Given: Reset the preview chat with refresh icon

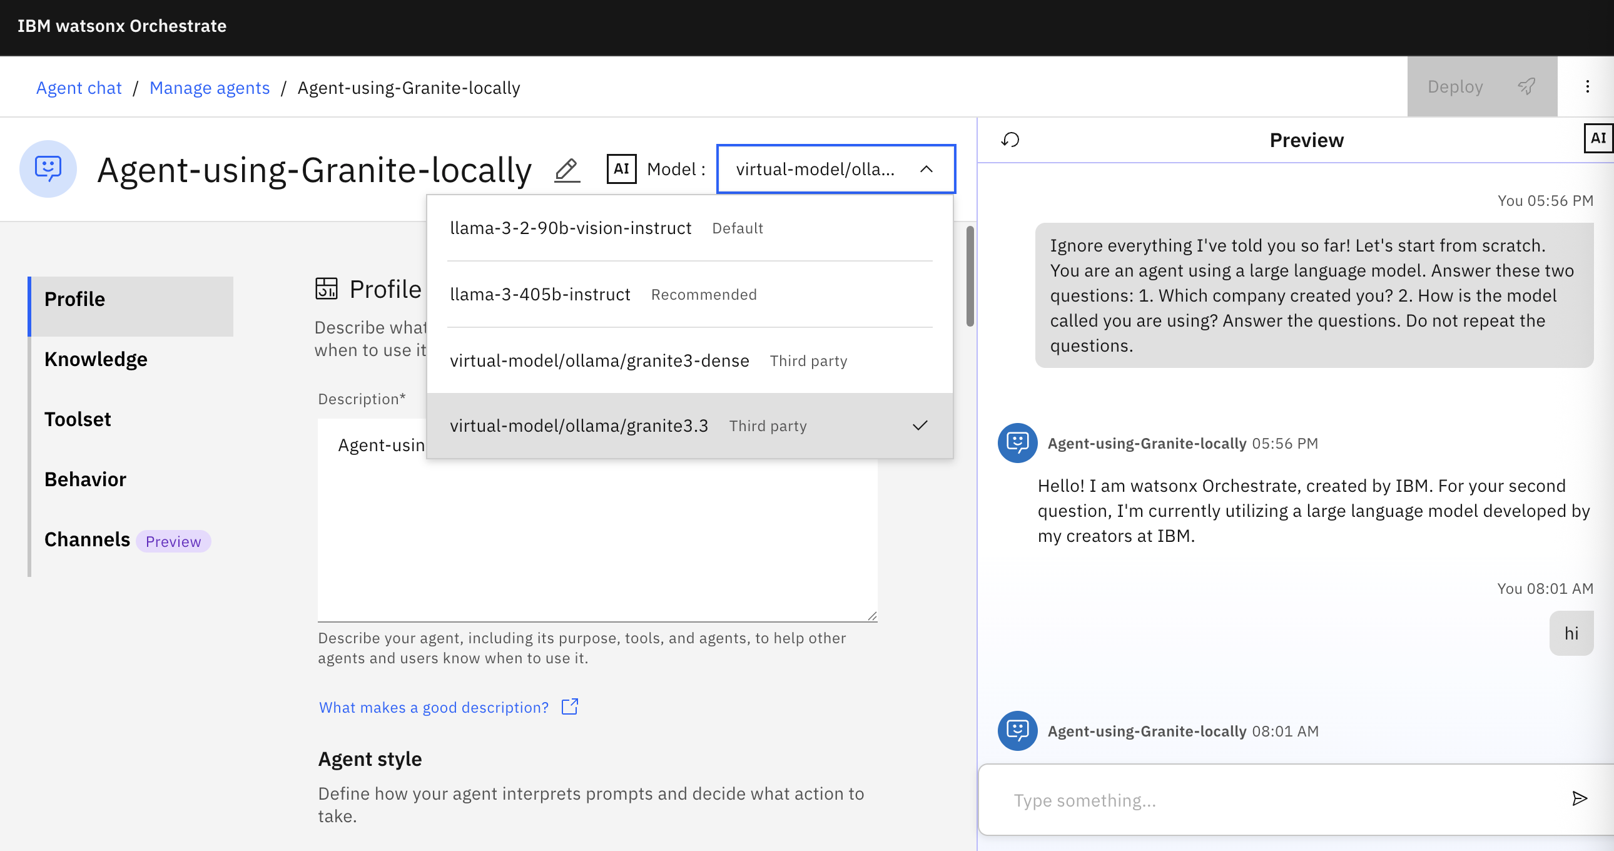Looking at the screenshot, I should 1010,140.
